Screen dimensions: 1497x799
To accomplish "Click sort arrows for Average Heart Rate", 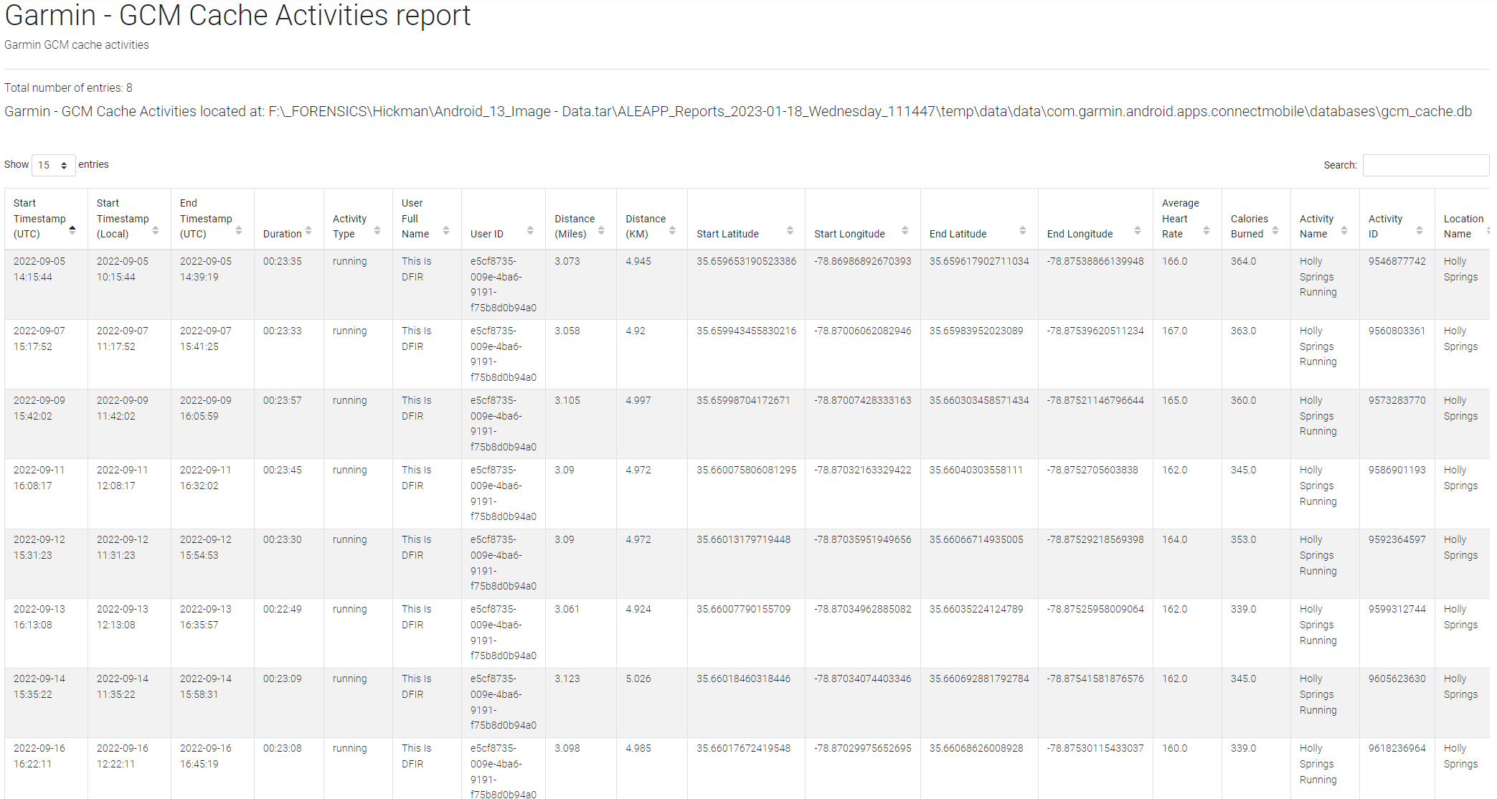I will [x=1206, y=230].
